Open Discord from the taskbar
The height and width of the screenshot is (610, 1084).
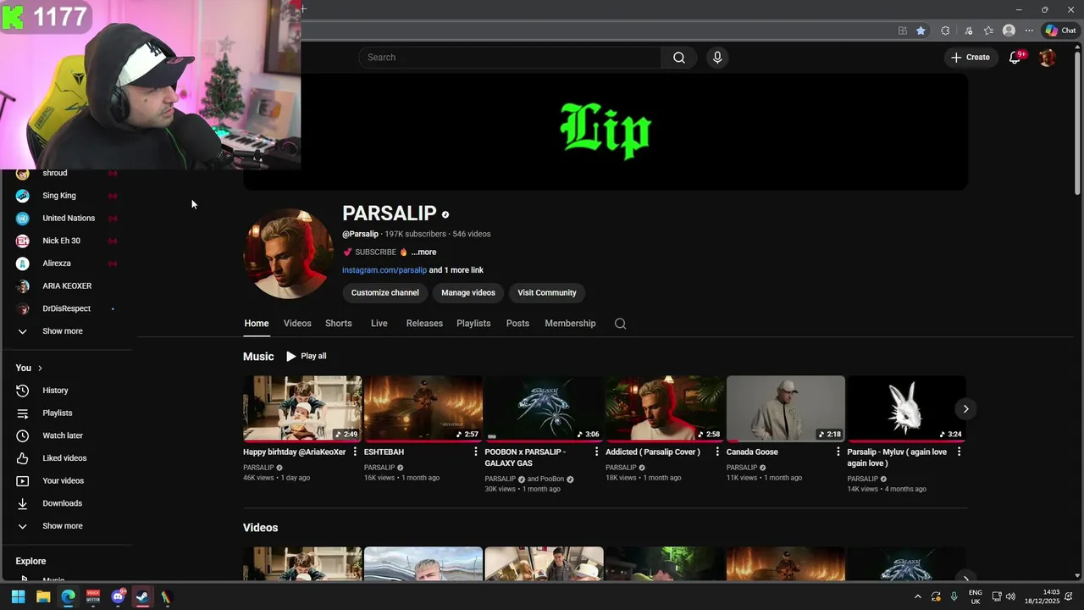[x=118, y=597]
